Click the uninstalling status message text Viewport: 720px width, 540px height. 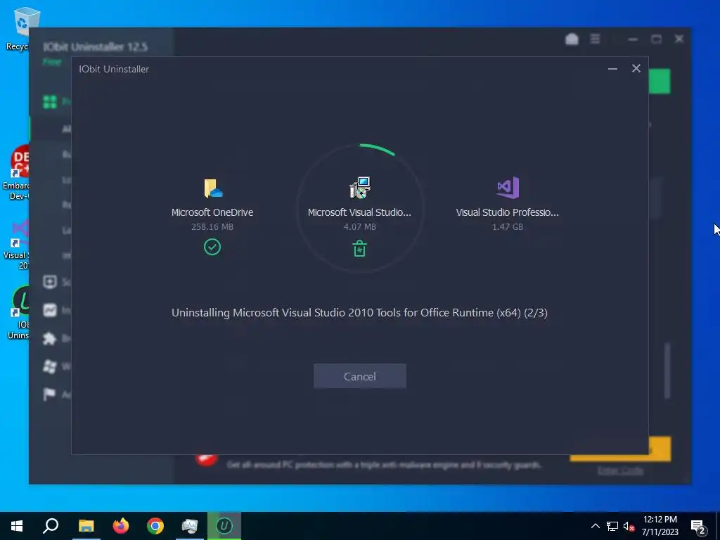359,313
